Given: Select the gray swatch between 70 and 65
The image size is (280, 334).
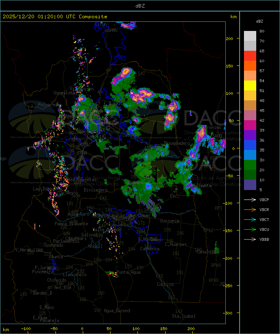Looking at the screenshot, I should (x=250, y=46).
